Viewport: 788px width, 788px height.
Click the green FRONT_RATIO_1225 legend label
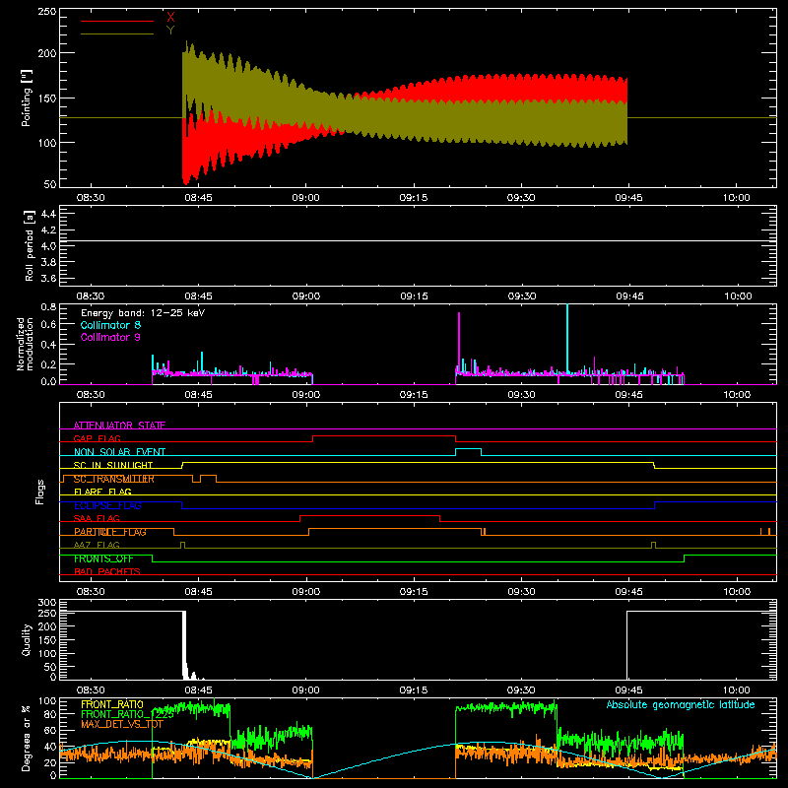point(127,714)
